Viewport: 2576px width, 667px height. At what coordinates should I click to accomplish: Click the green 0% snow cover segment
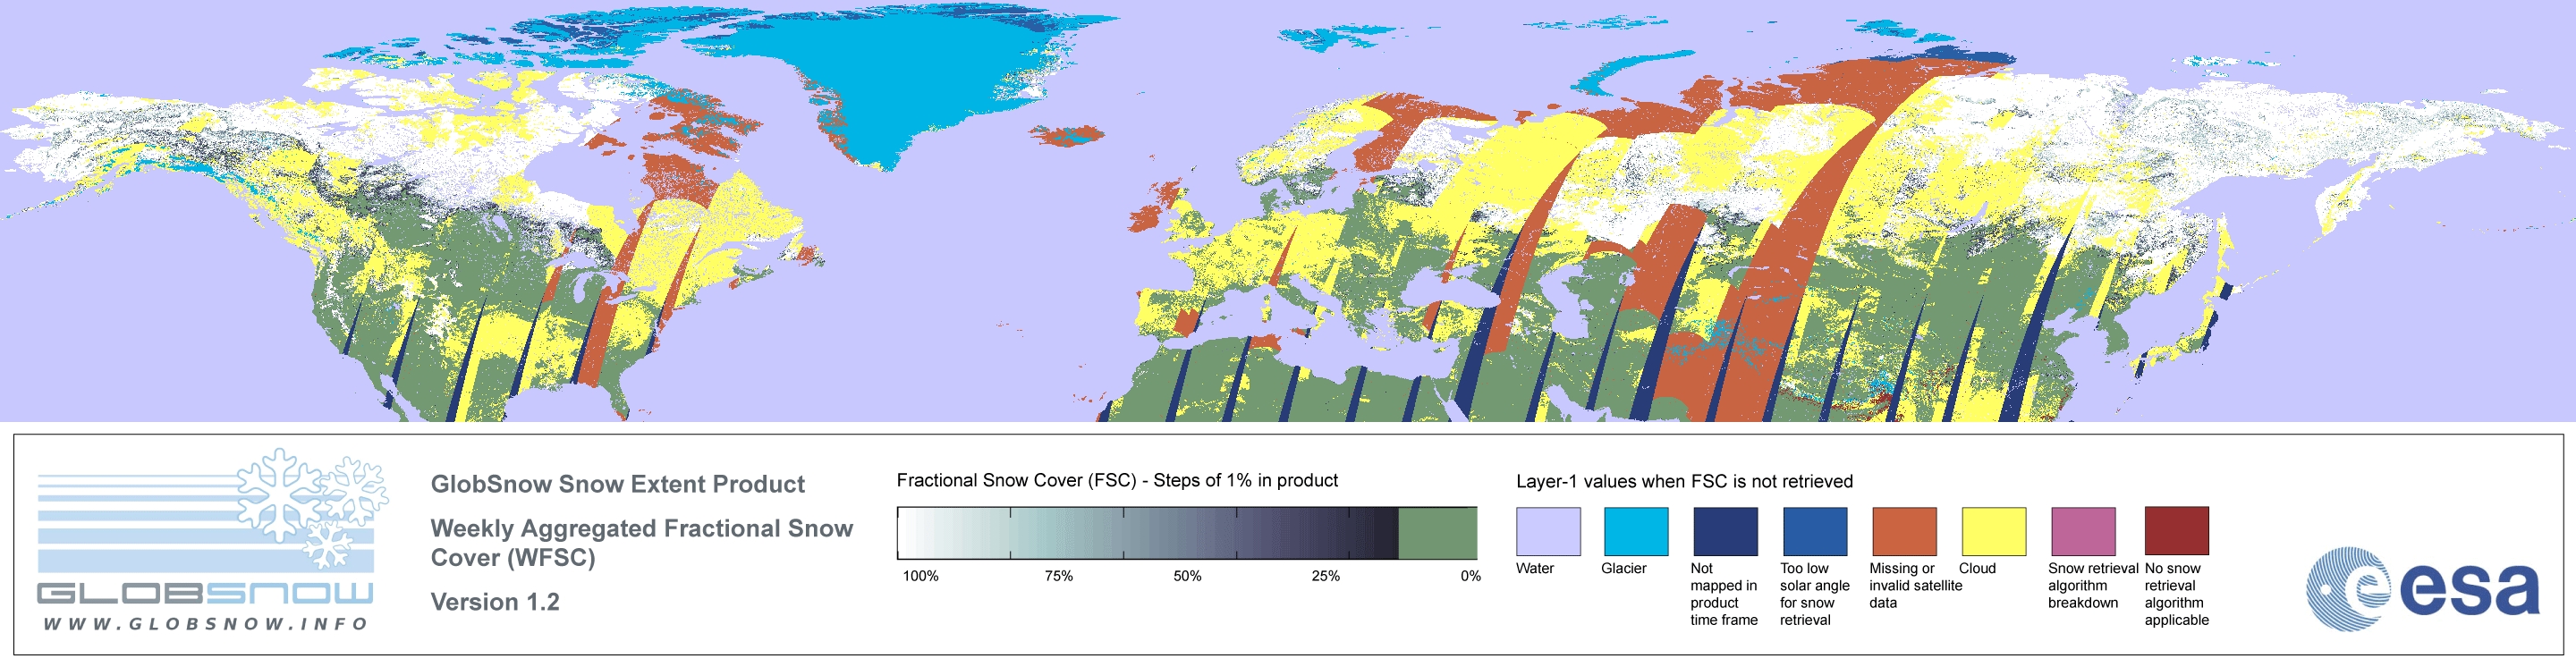(x=1437, y=533)
